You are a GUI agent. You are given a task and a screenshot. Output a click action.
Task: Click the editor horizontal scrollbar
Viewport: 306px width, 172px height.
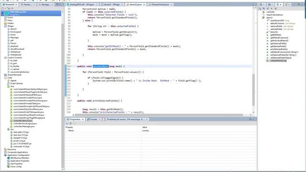(x=159, y=115)
